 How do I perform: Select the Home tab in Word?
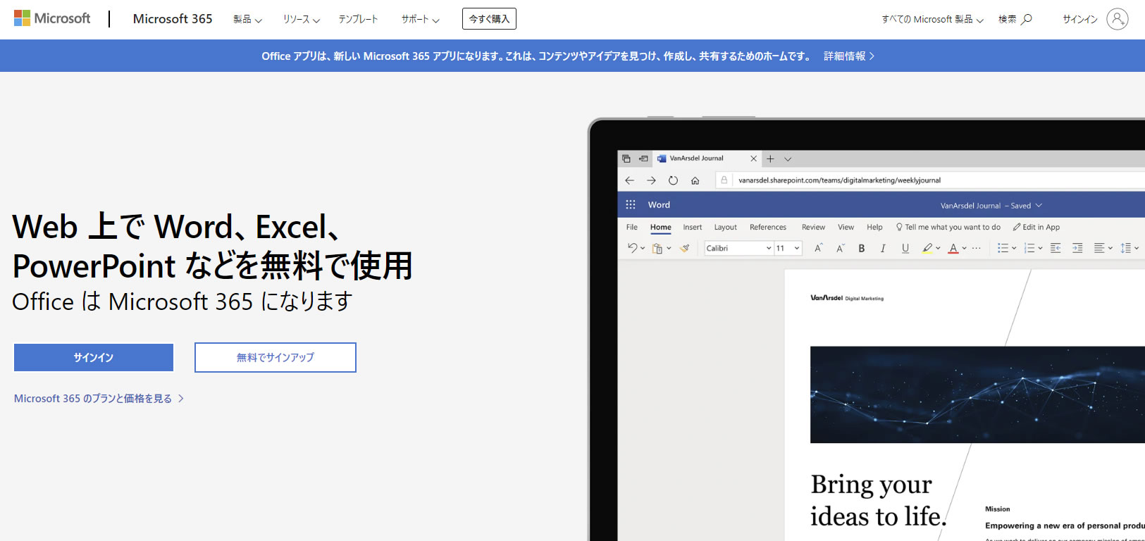pos(661,227)
